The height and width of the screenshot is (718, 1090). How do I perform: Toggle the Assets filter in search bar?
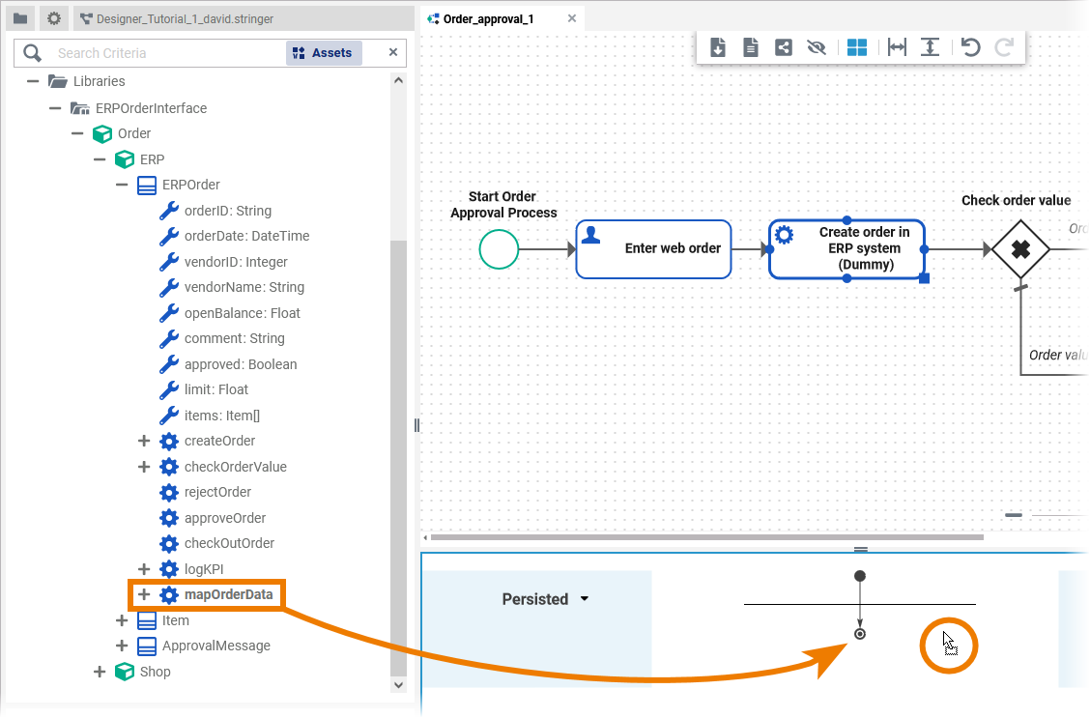(x=324, y=53)
